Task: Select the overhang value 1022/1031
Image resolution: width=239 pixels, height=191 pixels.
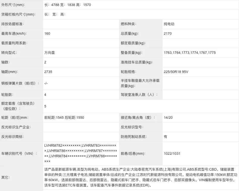Action: click(x=172, y=154)
